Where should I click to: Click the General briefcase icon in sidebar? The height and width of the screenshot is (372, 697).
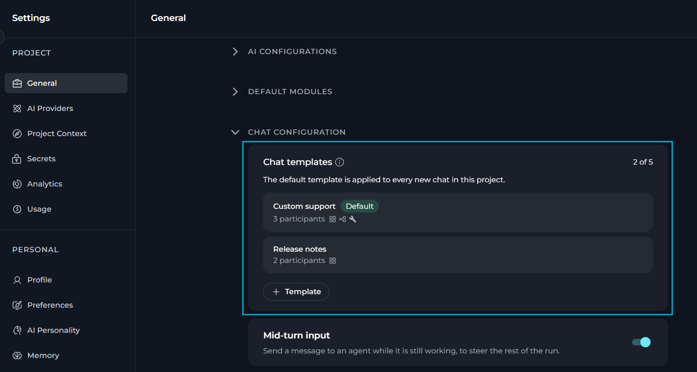pos(17,83)
